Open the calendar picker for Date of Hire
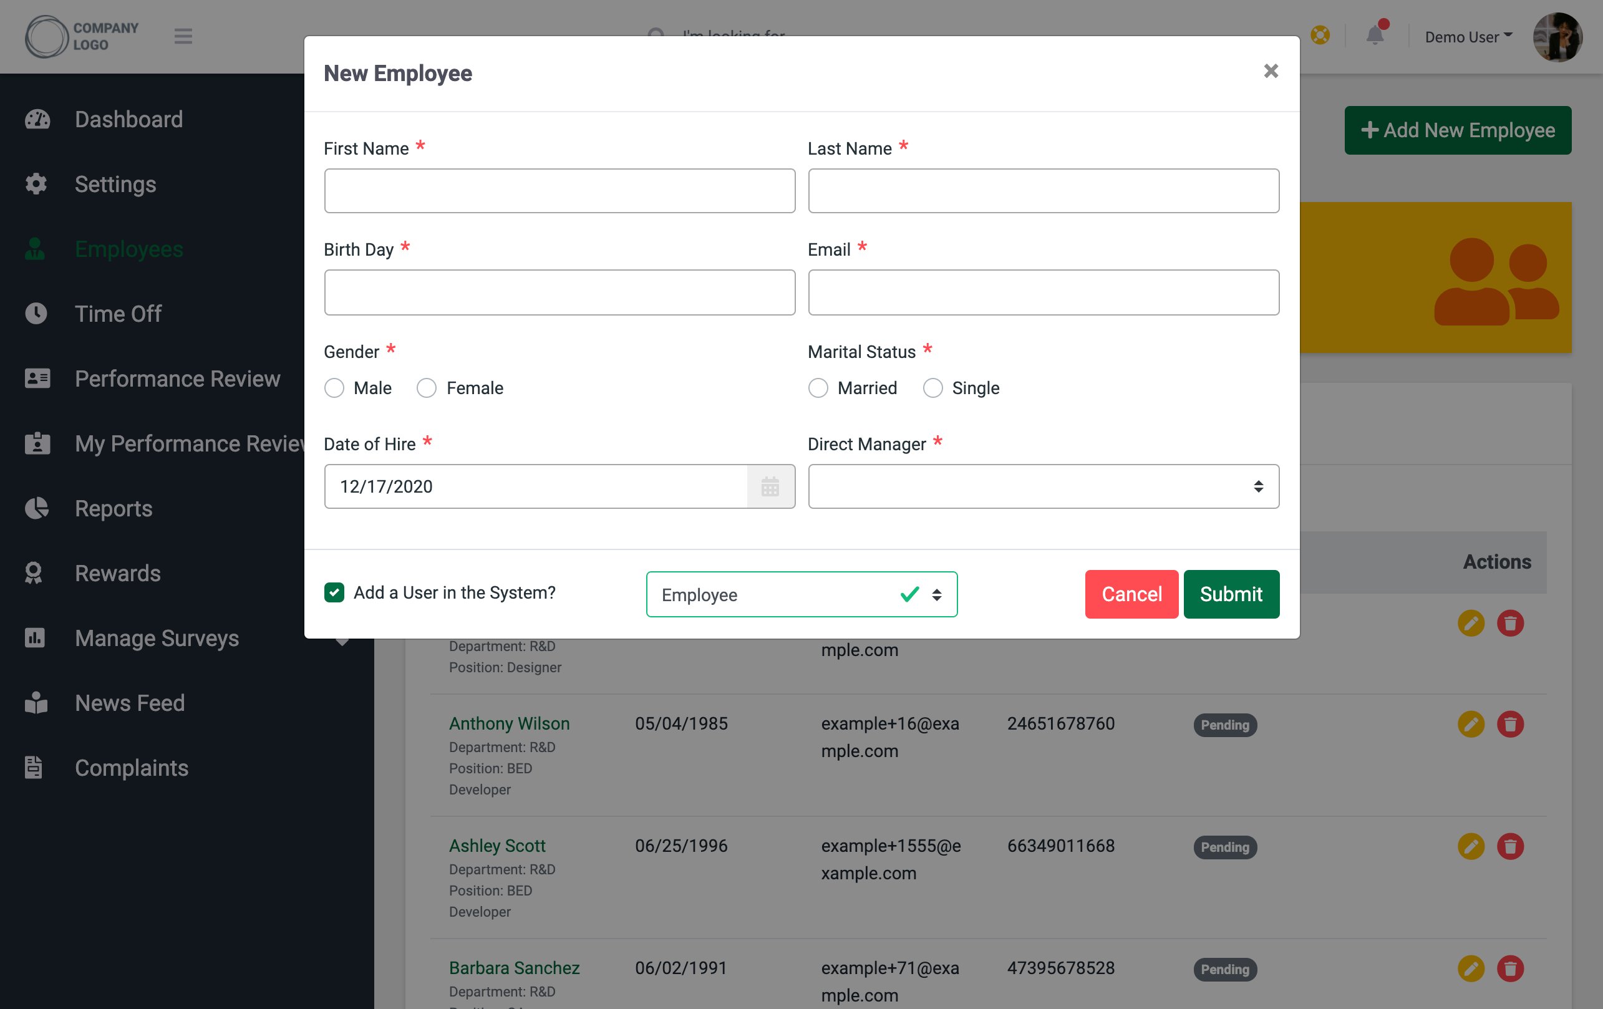The width and height of the screenshot is (1603, 1009). coord(770,486)
